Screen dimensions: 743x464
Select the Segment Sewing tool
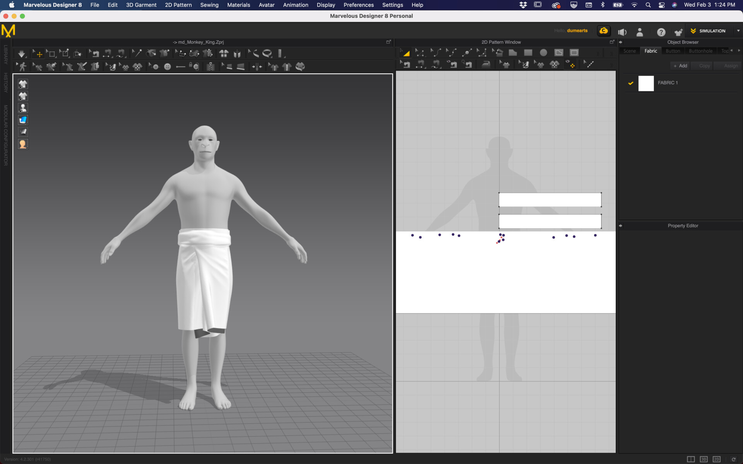[x=421, y=65]
